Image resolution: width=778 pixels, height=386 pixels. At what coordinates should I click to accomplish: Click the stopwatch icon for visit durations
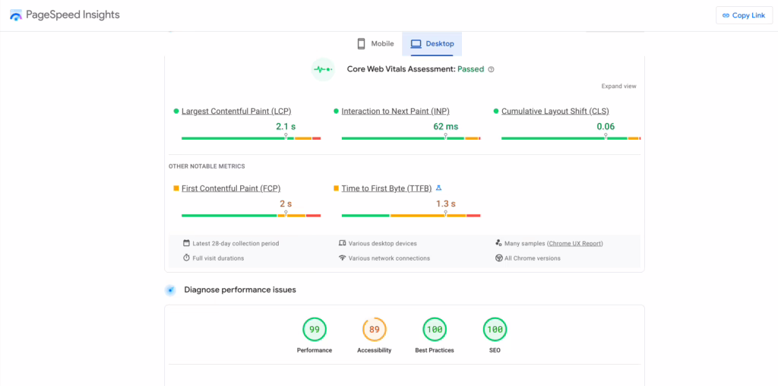[187, 258]
